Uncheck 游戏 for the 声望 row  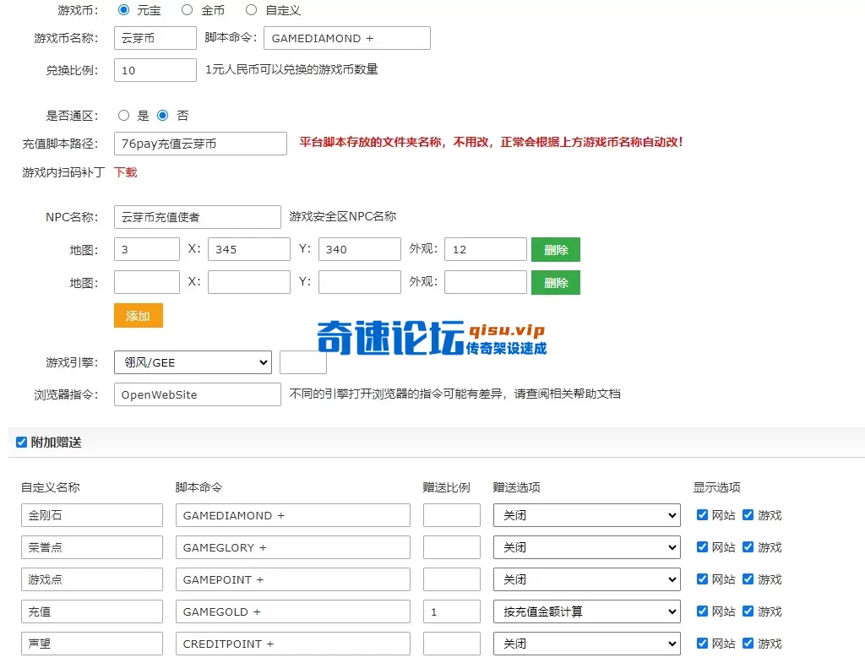(748, 644)
